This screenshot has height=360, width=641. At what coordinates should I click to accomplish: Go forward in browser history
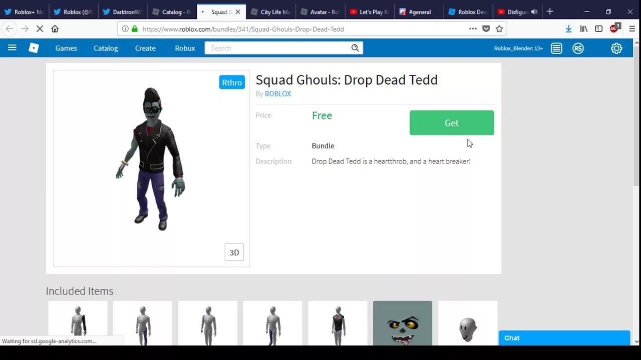[x=25, y=29]
